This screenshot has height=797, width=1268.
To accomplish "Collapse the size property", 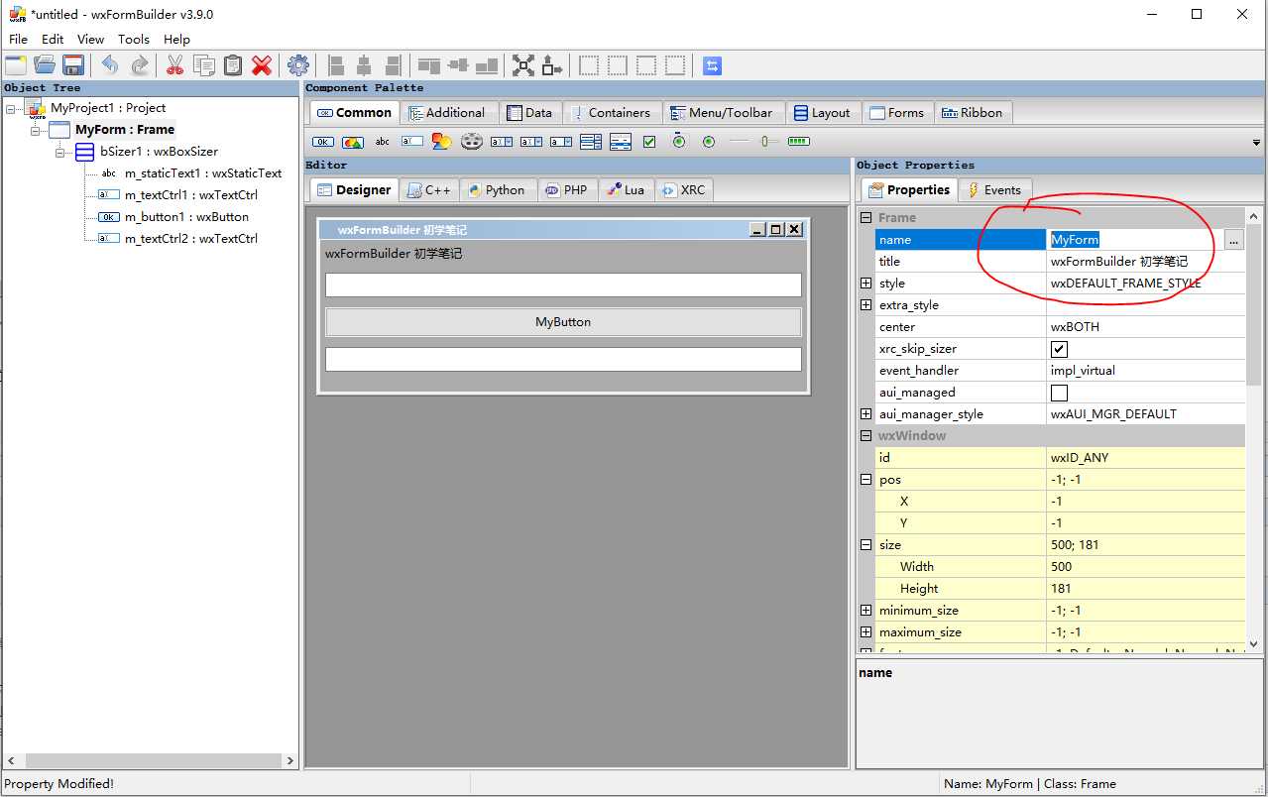I will (865, 544).
